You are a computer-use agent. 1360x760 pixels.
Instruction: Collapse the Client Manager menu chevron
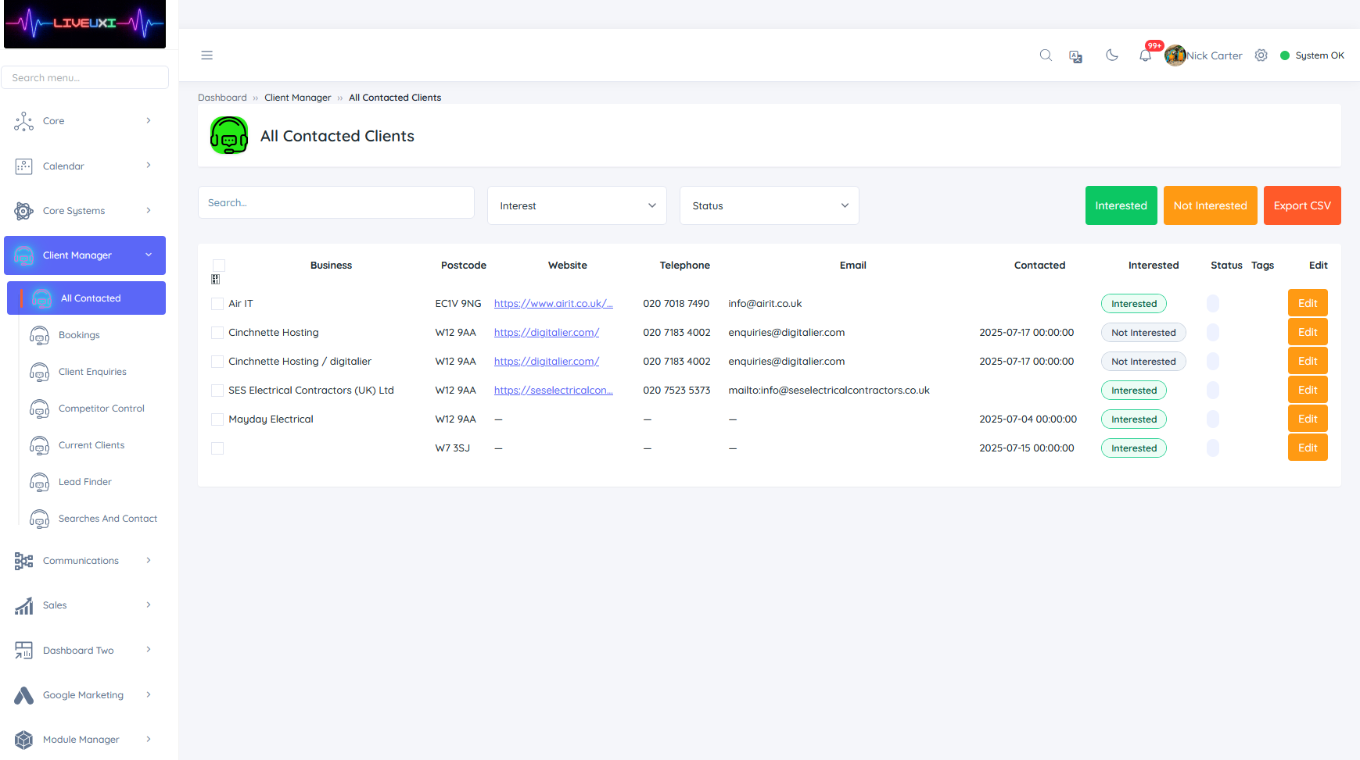click(x=149, y=255)
